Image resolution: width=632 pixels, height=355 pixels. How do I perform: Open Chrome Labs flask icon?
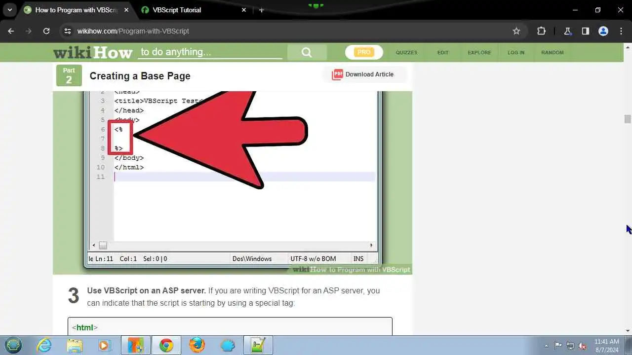tap(567, 31)
